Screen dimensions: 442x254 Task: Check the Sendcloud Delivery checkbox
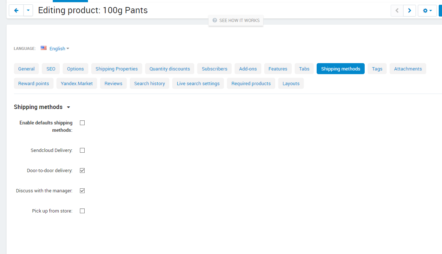(82, 150)
